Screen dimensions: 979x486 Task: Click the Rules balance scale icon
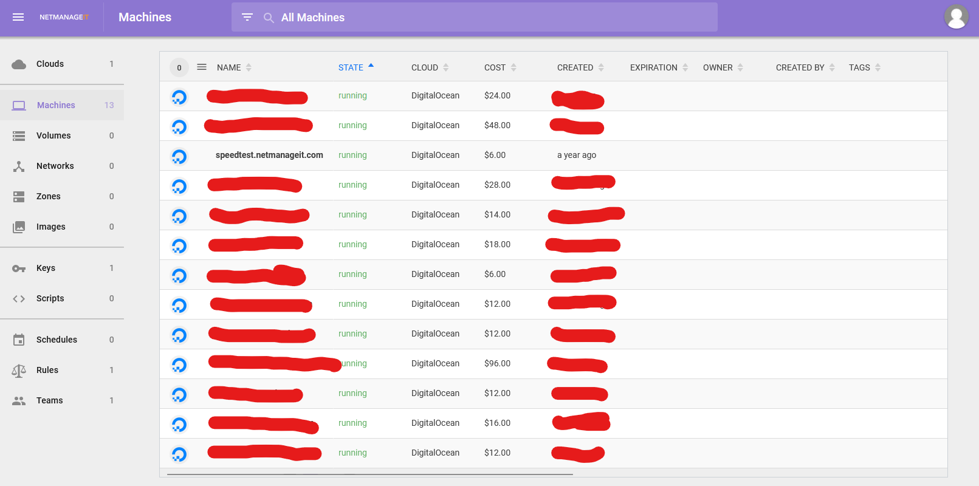(x=19, y=370)
